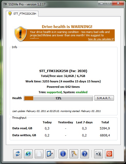126x164 pixels.
Task: Click 'Data read, GB' row label
Action: pyautogui.click(x=22, y=128)
